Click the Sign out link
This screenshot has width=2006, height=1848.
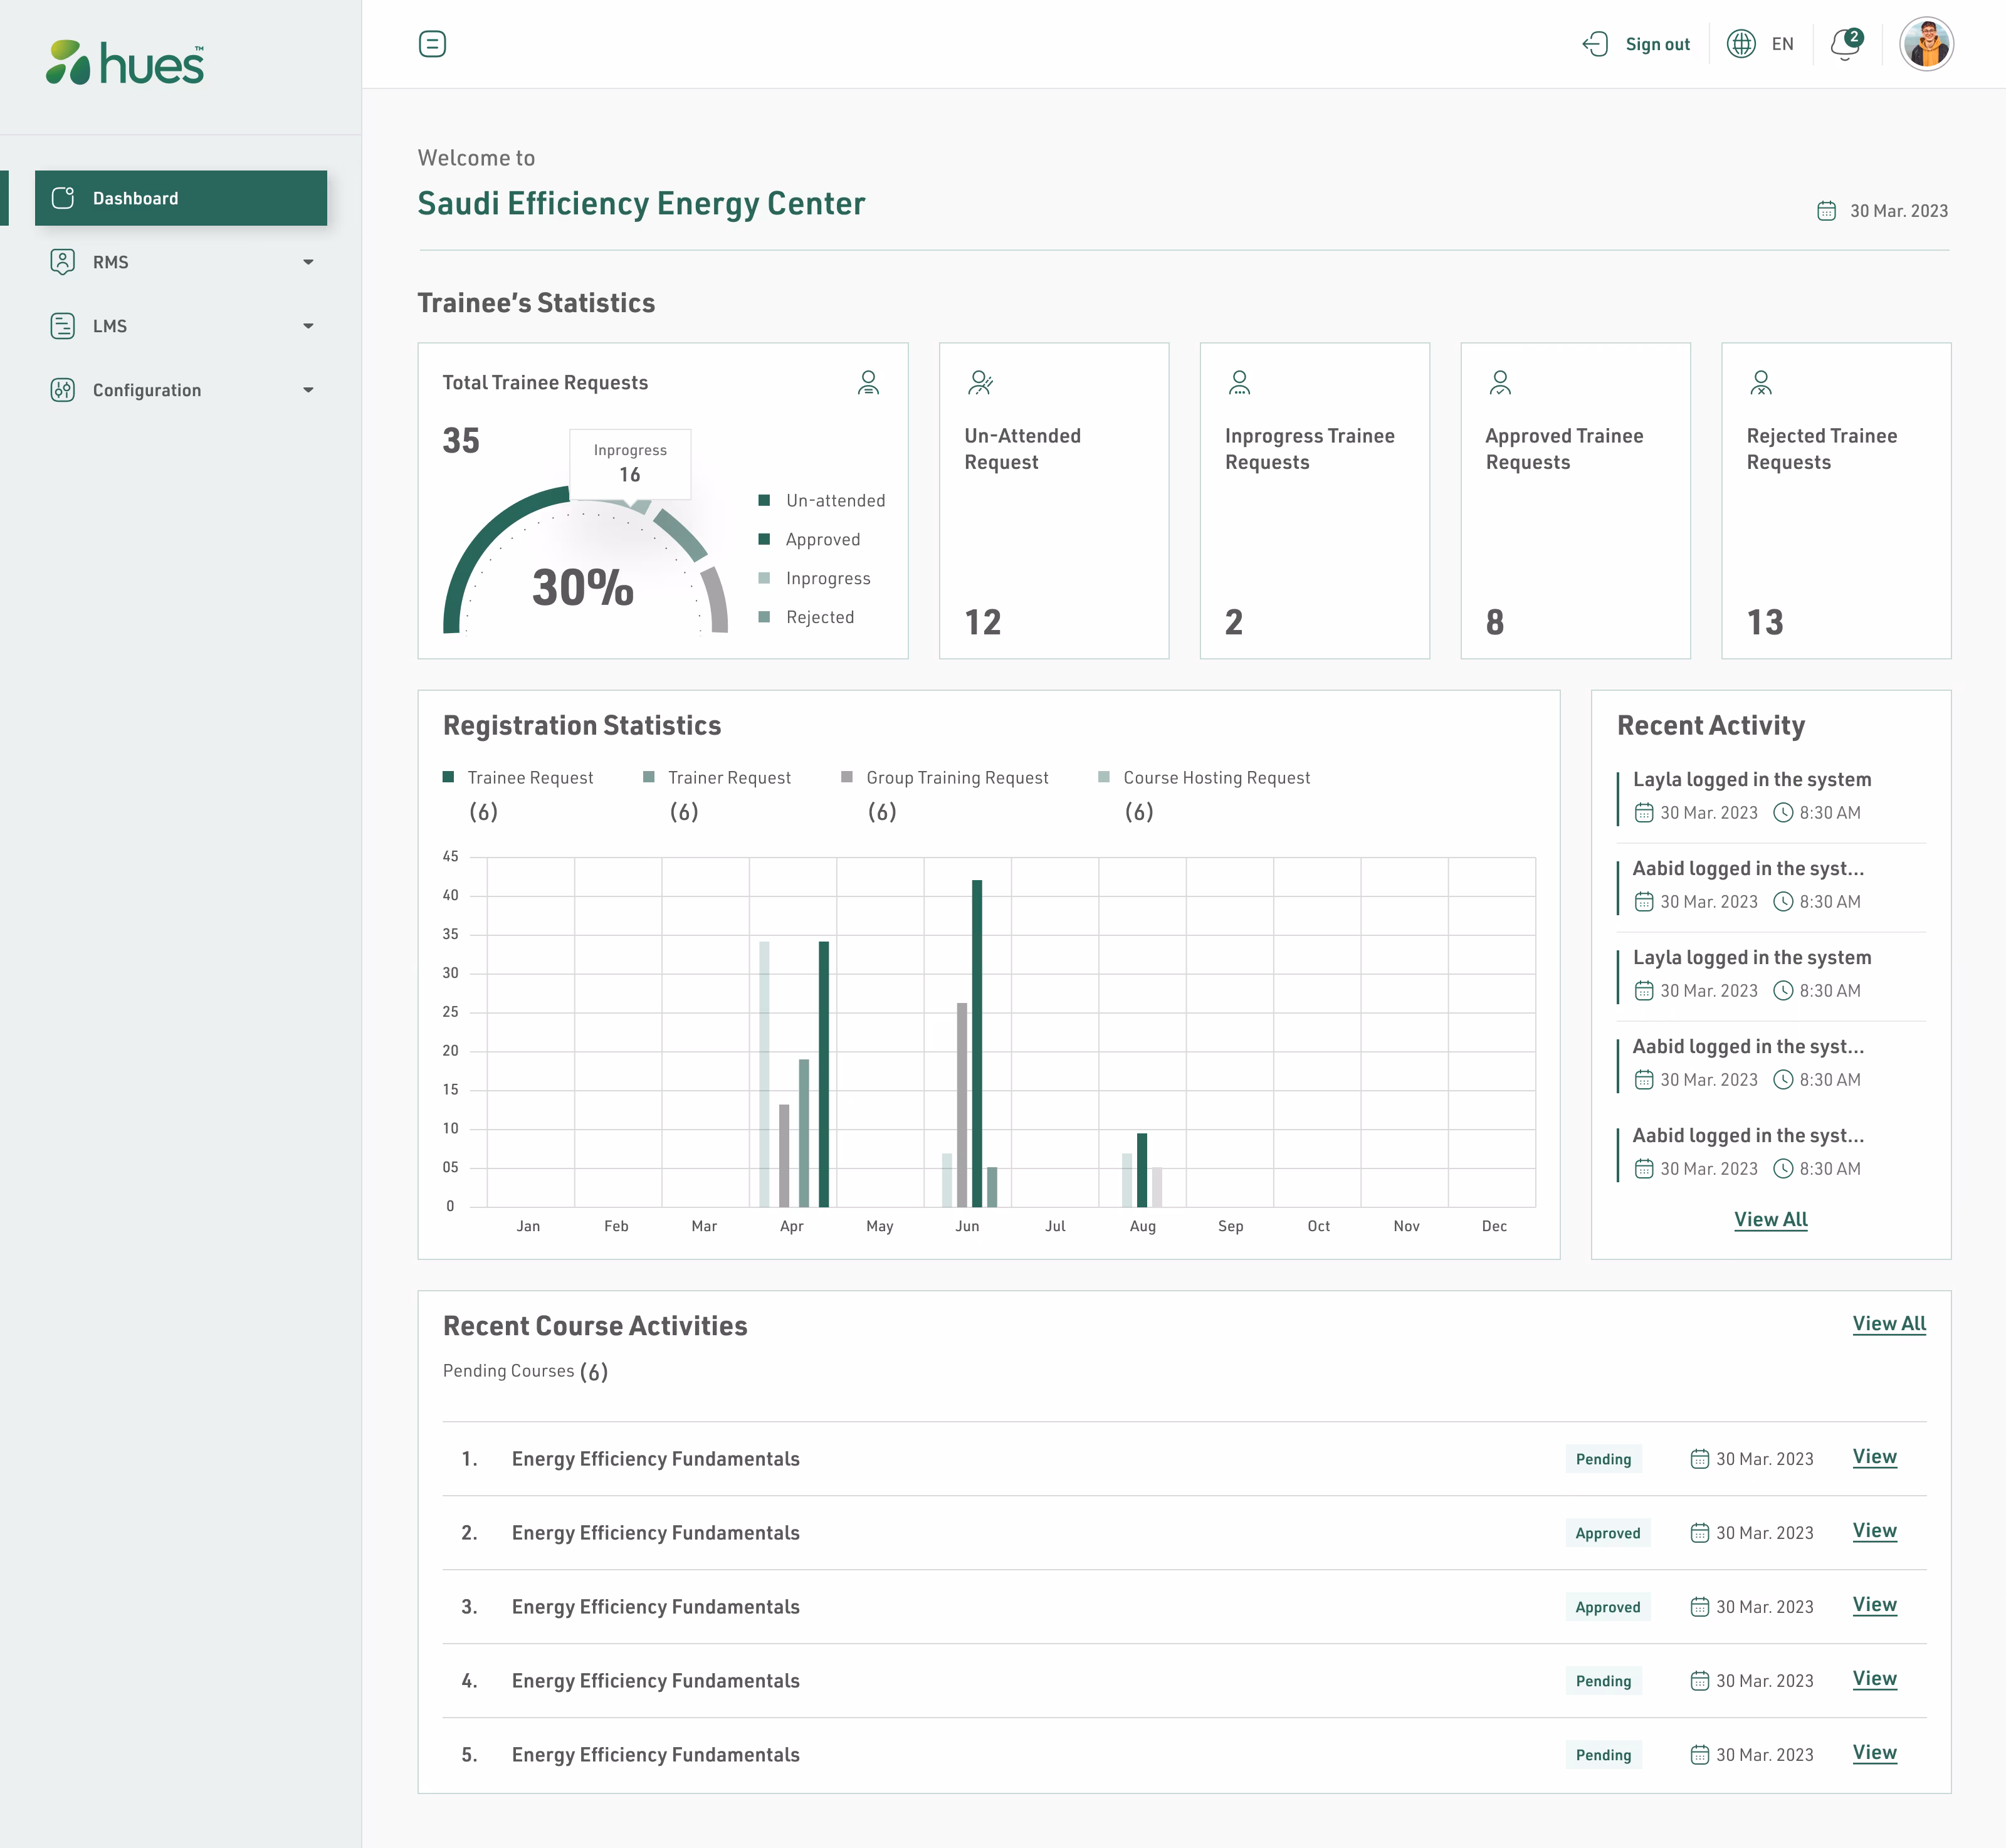[x=1657, y=44]
